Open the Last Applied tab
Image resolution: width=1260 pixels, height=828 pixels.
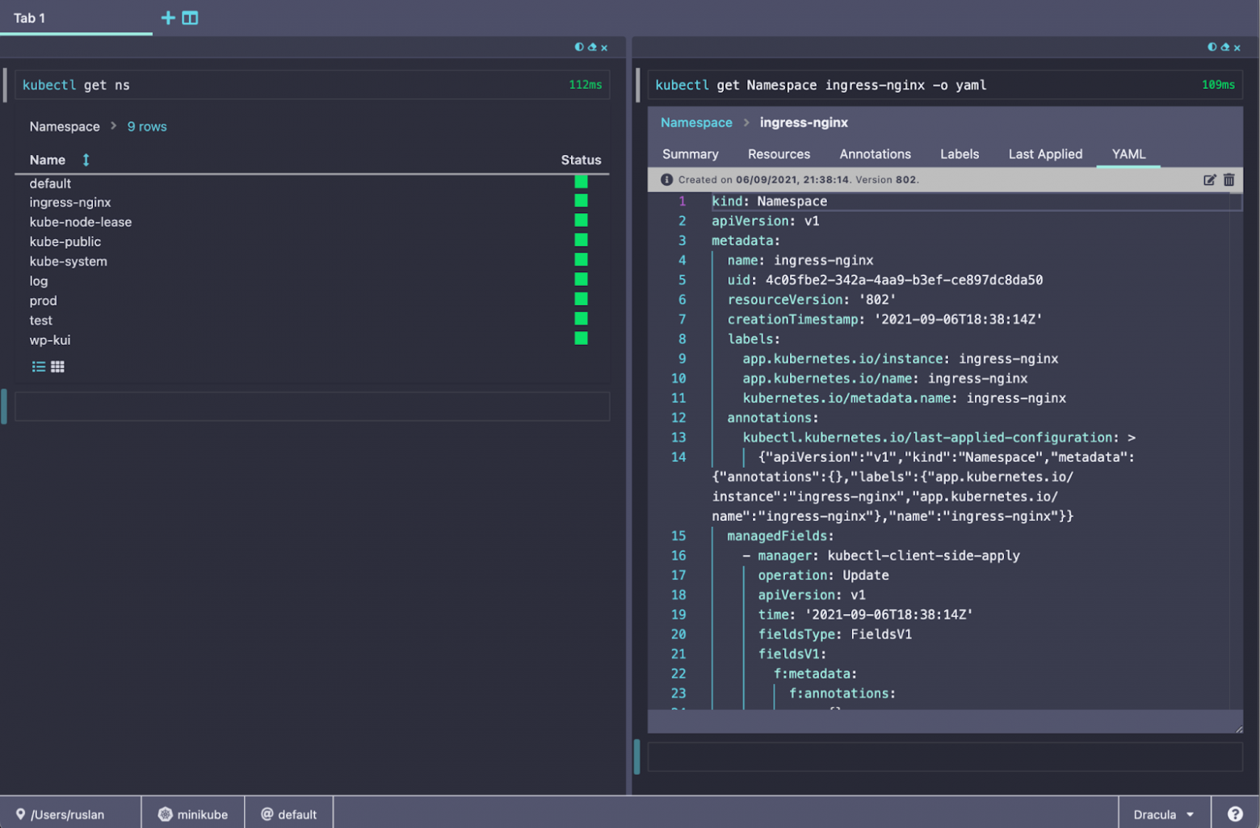tap(1044, 154)
